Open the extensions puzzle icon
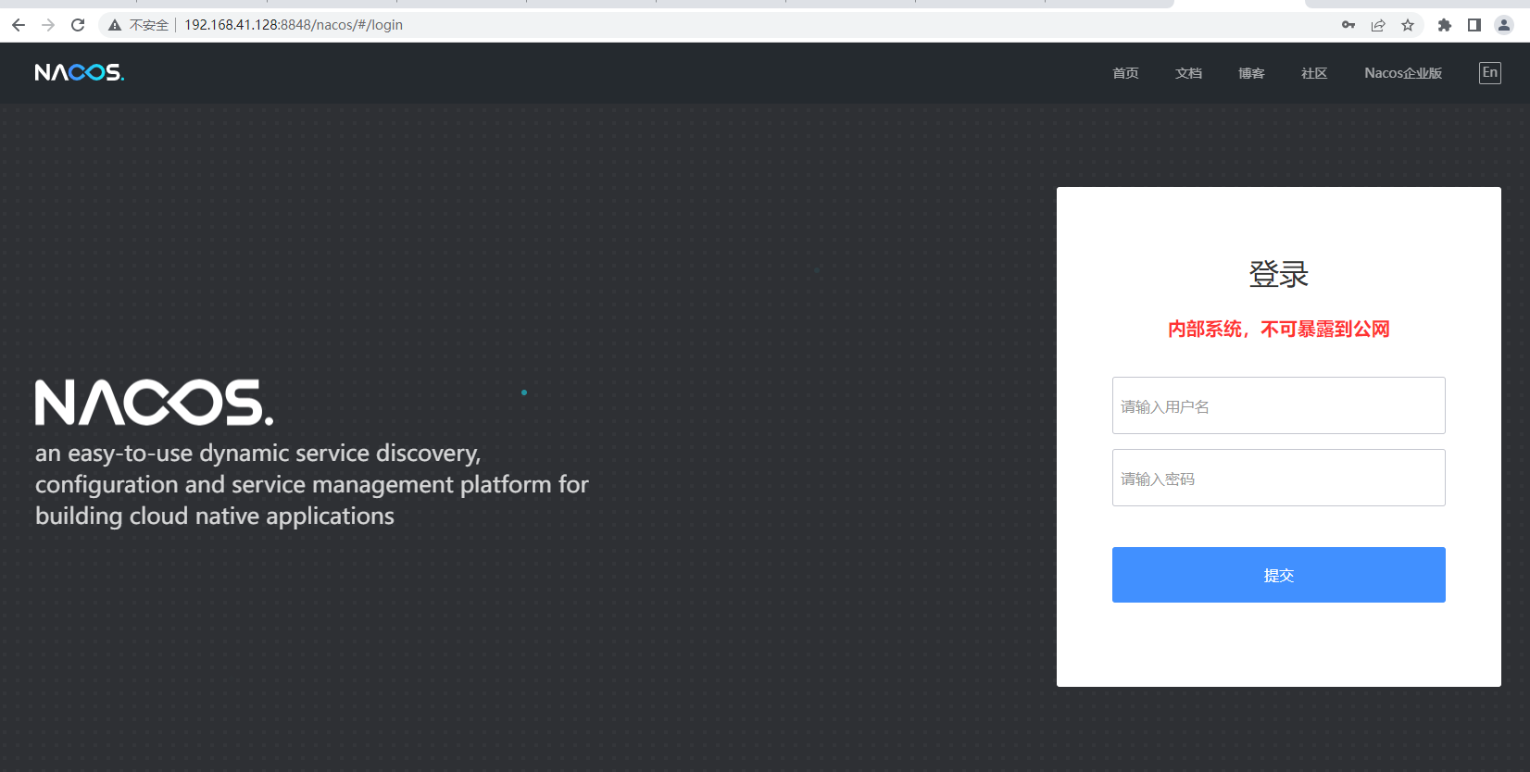 [1445, 25]
